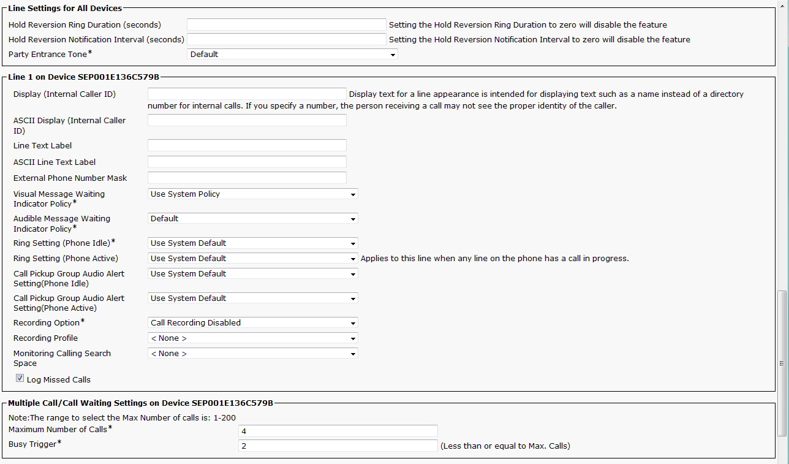Image resolution: width=789 pixels, height=464 pixels.
Task: Expand the Recording Profile dropdown
Action: coord(252,338)
